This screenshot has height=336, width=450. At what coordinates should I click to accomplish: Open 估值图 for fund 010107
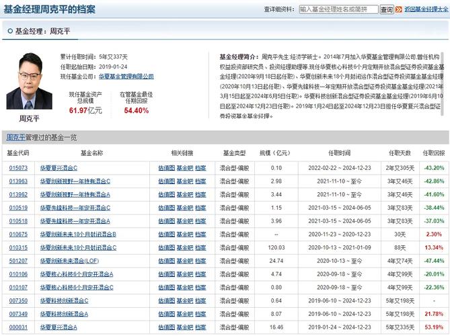click(166, 288)
